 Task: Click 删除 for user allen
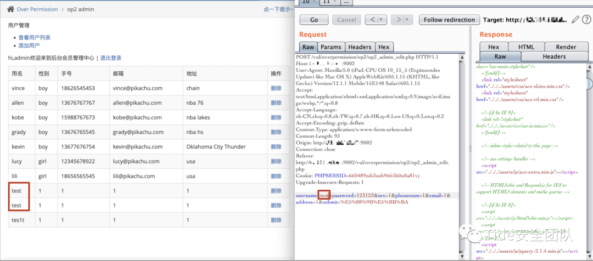pos(276,103)
